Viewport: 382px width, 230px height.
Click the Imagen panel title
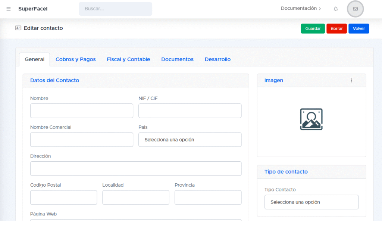pos(274,80)
